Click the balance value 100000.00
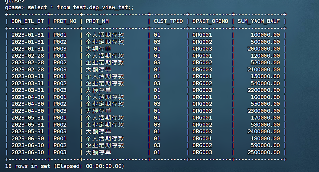Viewport: 319px width, 172px height. [x=265, y=35]
